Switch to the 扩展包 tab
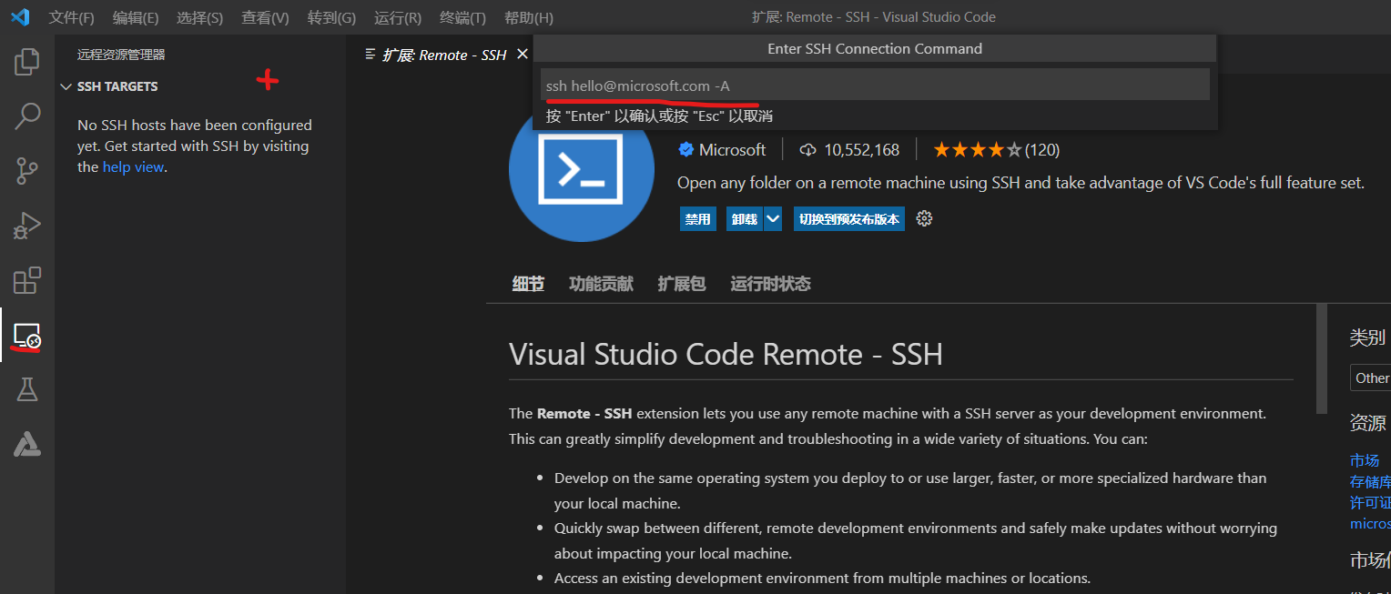Viewport: 1391px width, 594px height. (682, 284)
